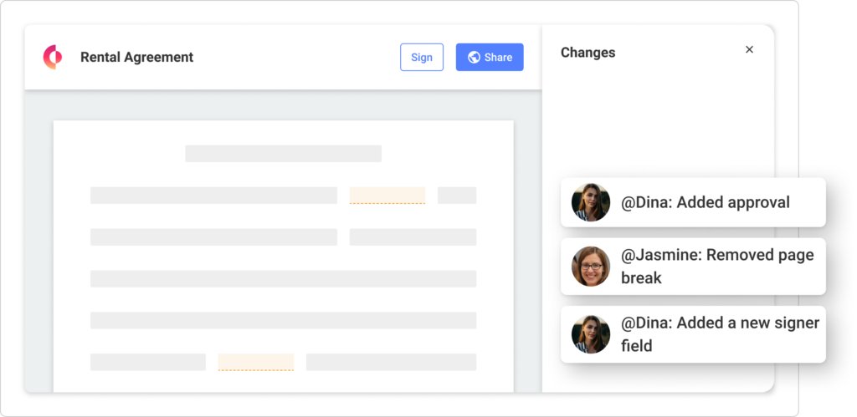Click the app logo icon
This screenshot has height=417, width=857.
click(53, 58)
